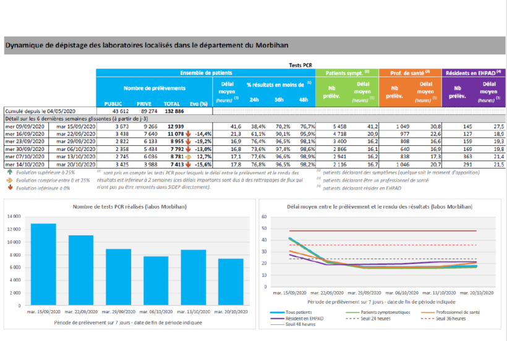Click the bar chart bar for mar. 20/10/2020
The image size is (507, 341).
pyautogui.click(x=231, y=282)
